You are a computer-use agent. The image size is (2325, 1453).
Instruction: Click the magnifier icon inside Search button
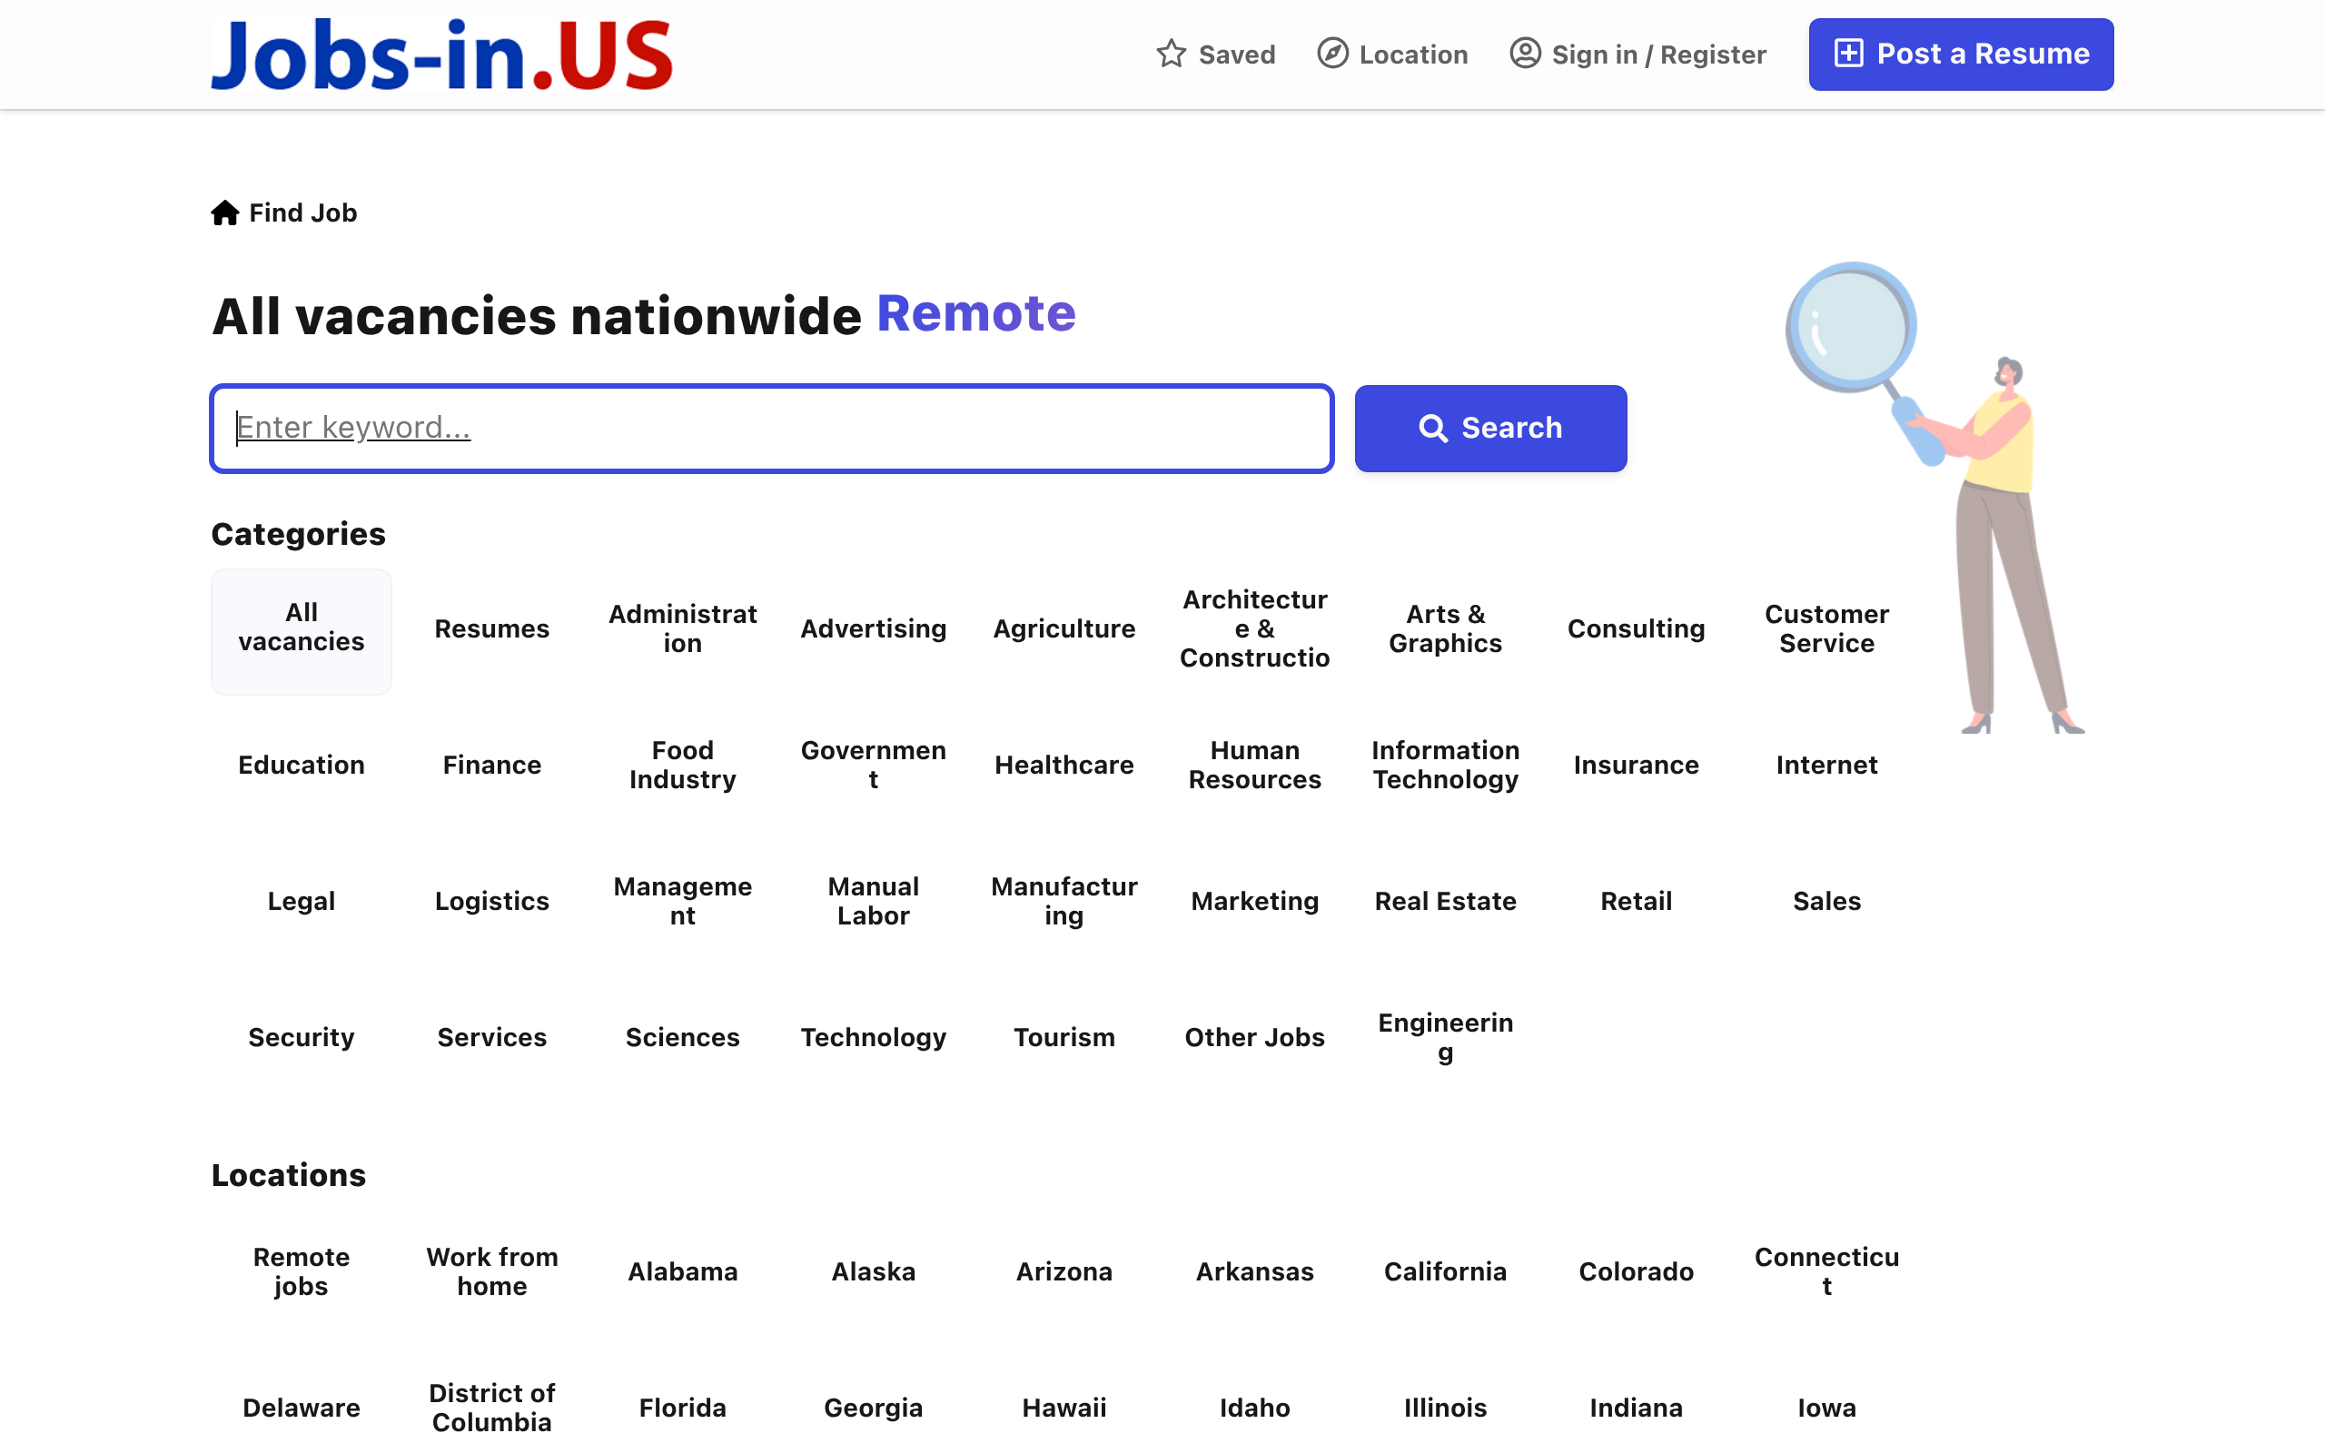(1435, 428)
